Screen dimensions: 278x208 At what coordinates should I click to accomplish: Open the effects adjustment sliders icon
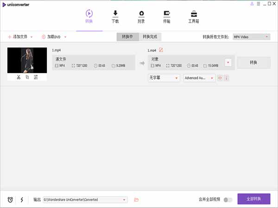(36, 77)
